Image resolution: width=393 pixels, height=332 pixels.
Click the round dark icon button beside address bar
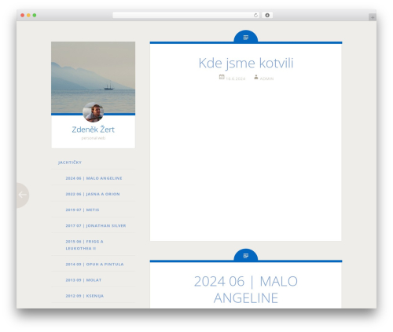tap(267, 16)
